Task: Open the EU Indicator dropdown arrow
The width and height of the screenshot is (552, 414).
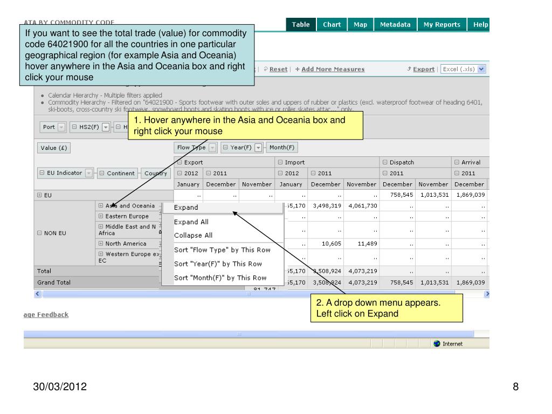Action: pyautogui.click(x=89, y=173)
